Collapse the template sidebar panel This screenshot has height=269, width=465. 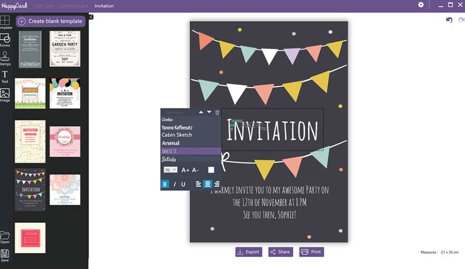coord(91,17)
